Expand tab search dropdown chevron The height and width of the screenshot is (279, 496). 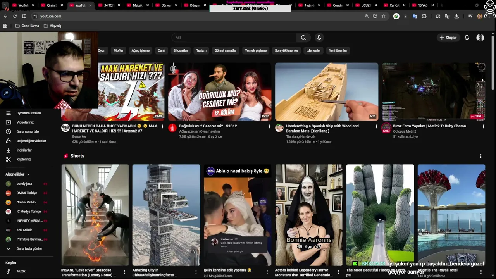click(5, 5)
